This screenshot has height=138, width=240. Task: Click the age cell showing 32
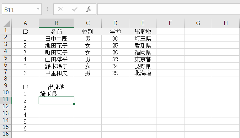pos(115,59)
